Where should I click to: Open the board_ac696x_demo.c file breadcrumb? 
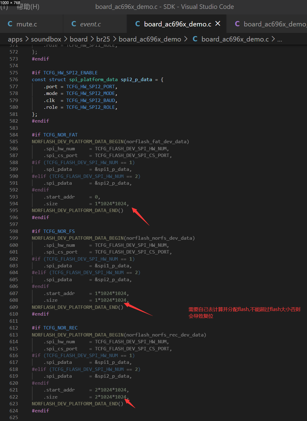[x=235, y=39]
